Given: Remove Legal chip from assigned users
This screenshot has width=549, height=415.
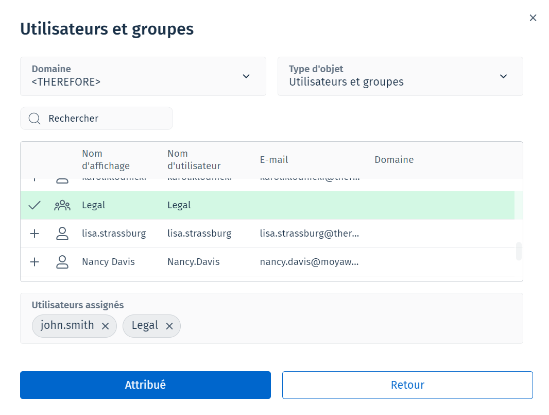Looking at the screenshot, I should 169,326.
